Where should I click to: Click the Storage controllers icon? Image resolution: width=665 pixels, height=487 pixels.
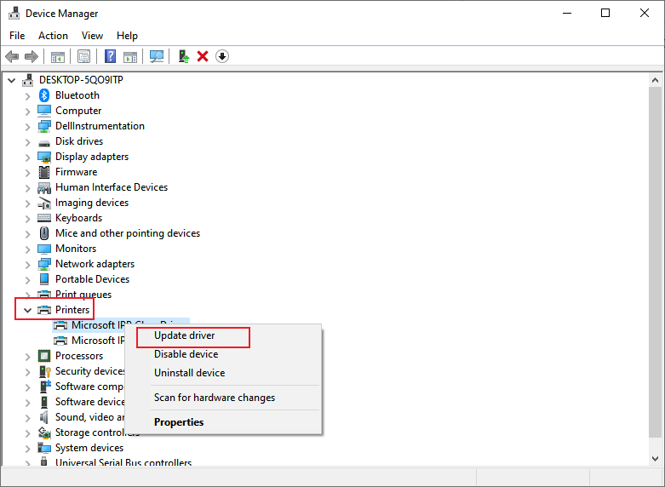coord(44,433)
